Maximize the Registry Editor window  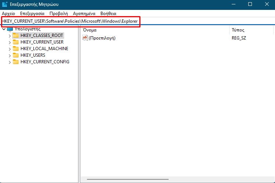point(250,4)
